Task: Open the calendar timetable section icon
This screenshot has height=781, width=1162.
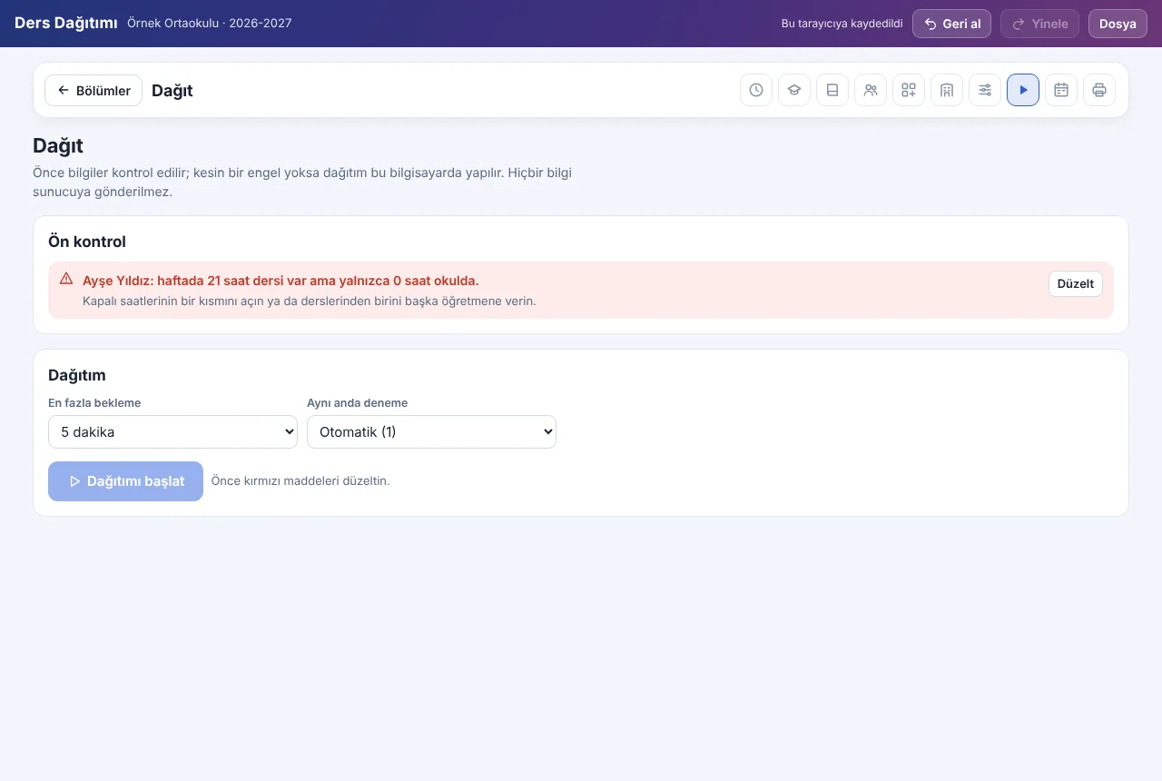Action: (x=1061, y=90)
